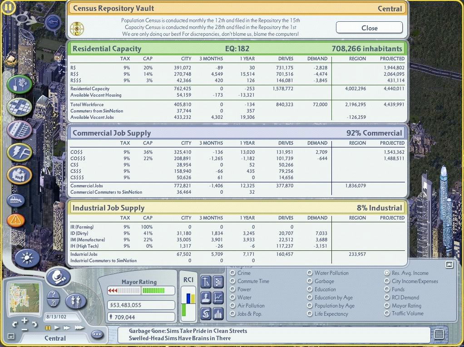This screenshot has width=464, height=347.
Task: Click the paused indicator icon at top left
Action: (8, 7)
